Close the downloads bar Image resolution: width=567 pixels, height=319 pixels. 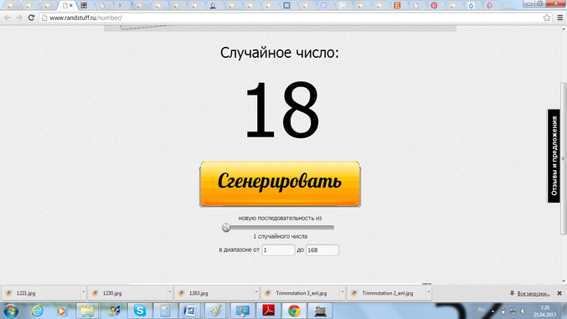point(559,293)
